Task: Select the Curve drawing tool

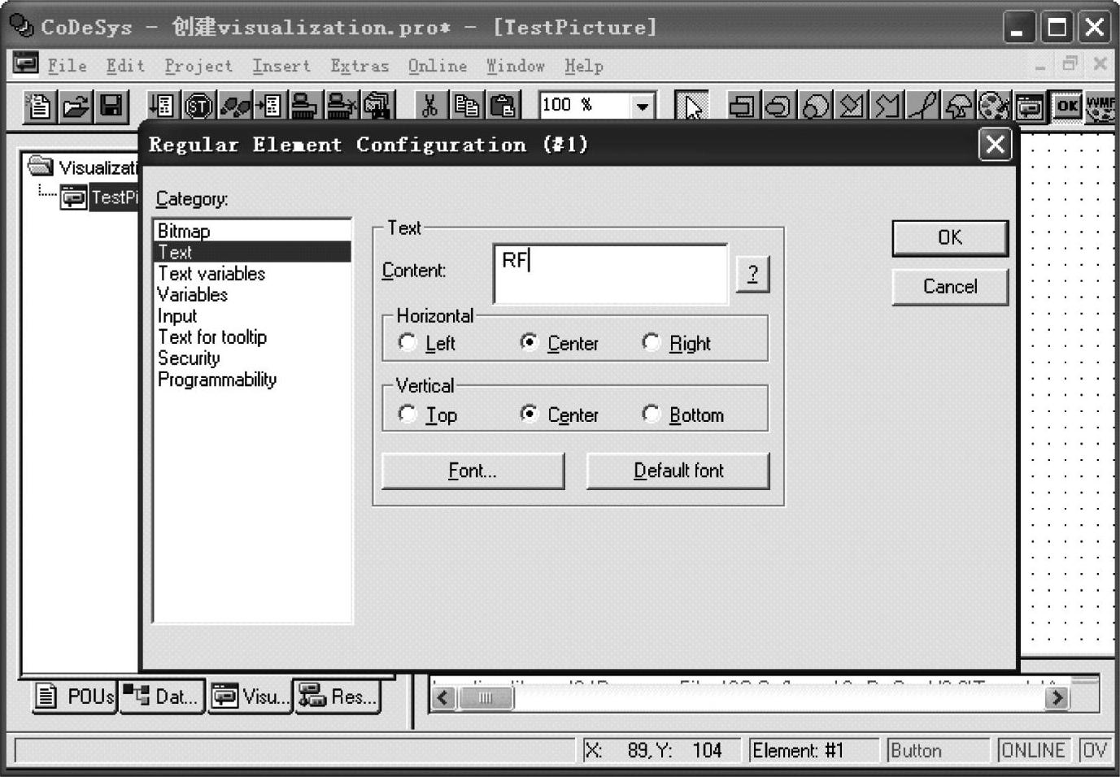Action: (x=922, y=106)
